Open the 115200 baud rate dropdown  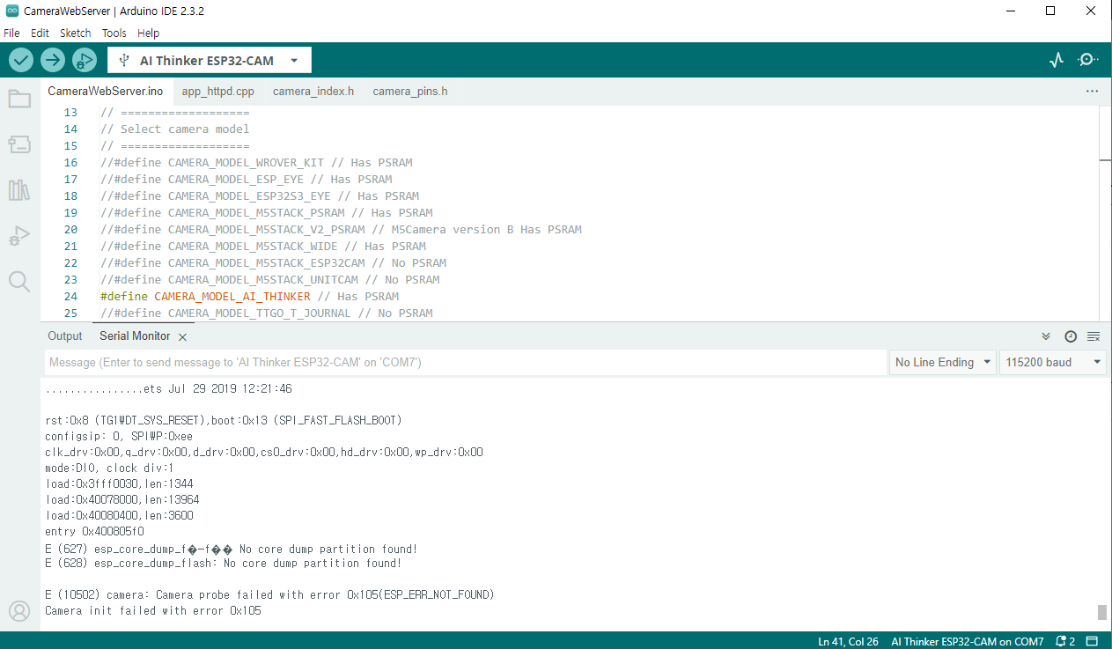point(1052,362)
